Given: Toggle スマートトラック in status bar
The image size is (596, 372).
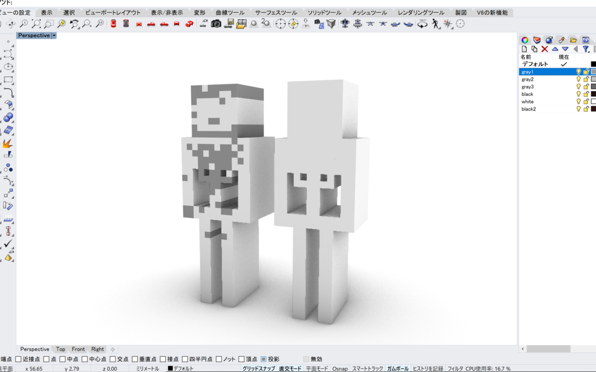Looking at the screenshot, I should click(x=367, y=369).
